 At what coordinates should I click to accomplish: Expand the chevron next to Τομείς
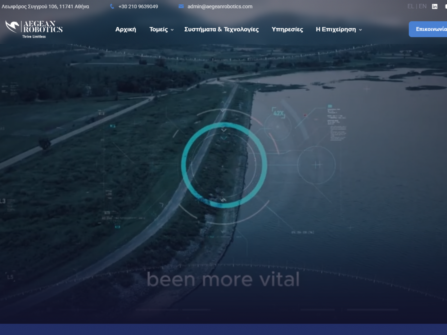point(172,30)
